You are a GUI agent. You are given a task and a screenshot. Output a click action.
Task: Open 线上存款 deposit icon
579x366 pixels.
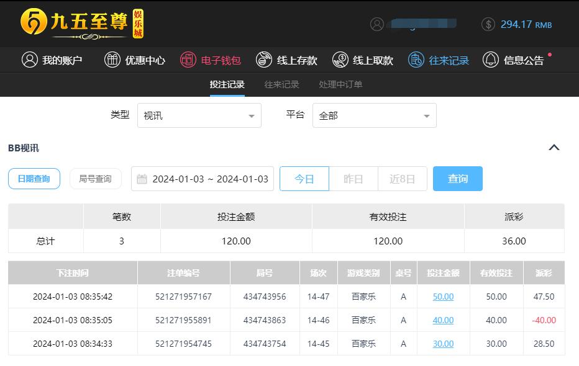click(x=263, y=60)
